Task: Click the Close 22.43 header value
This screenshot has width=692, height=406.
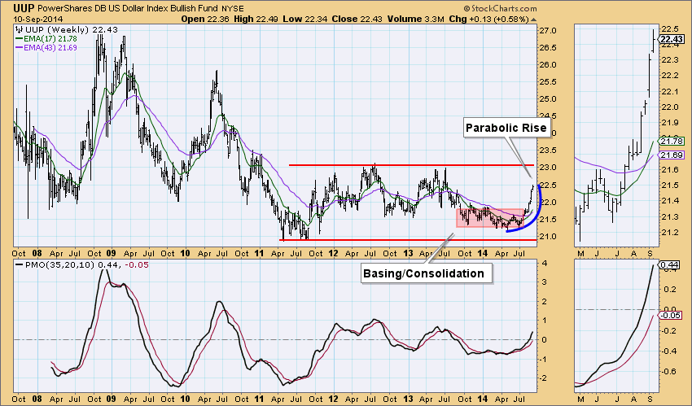Action: pos(357,19)
